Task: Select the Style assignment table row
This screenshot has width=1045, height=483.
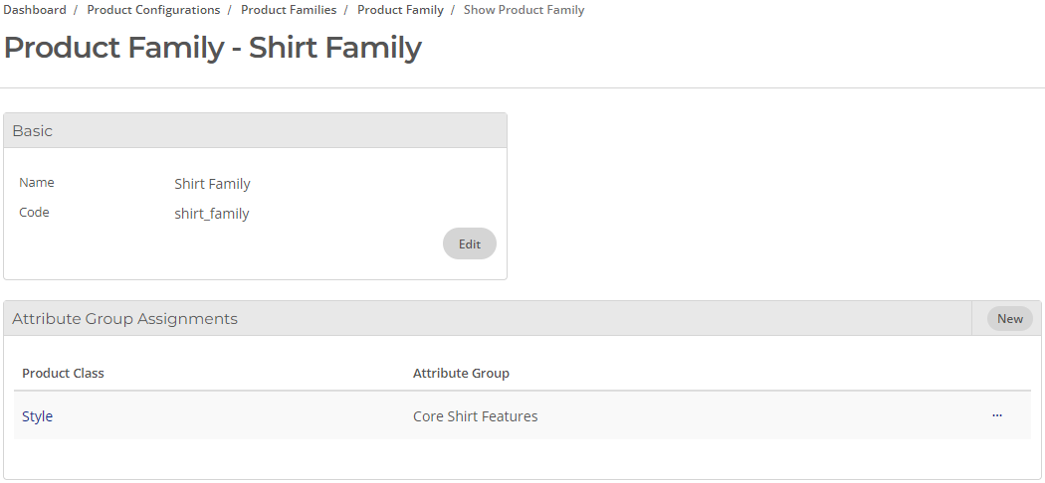Action: 522,415
